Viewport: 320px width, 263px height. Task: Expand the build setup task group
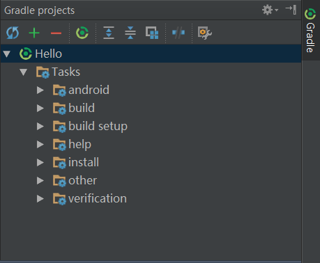coord(40,126)
